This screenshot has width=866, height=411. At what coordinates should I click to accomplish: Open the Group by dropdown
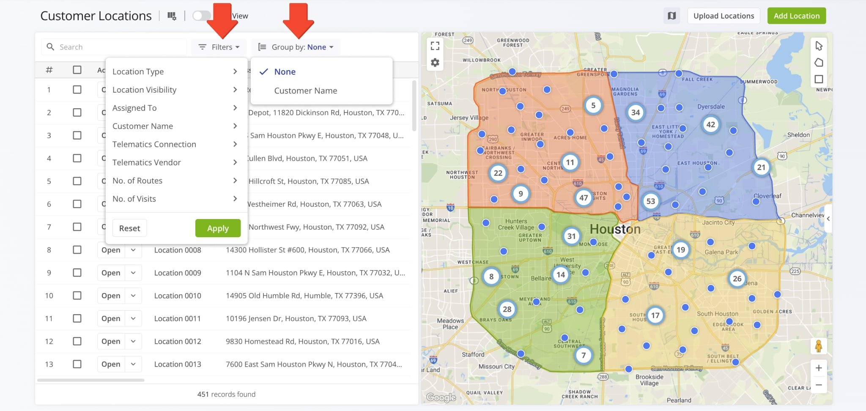296,47
